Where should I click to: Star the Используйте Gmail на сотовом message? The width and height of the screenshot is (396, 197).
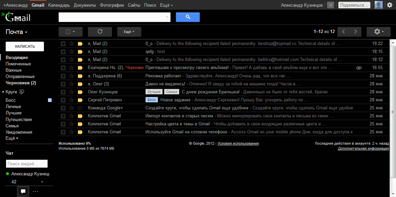[72, 132]
